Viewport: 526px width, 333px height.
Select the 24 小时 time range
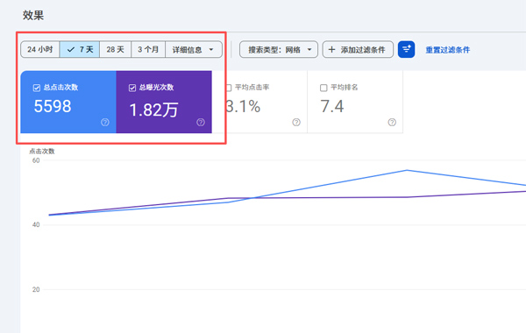[x=40, y=50]
